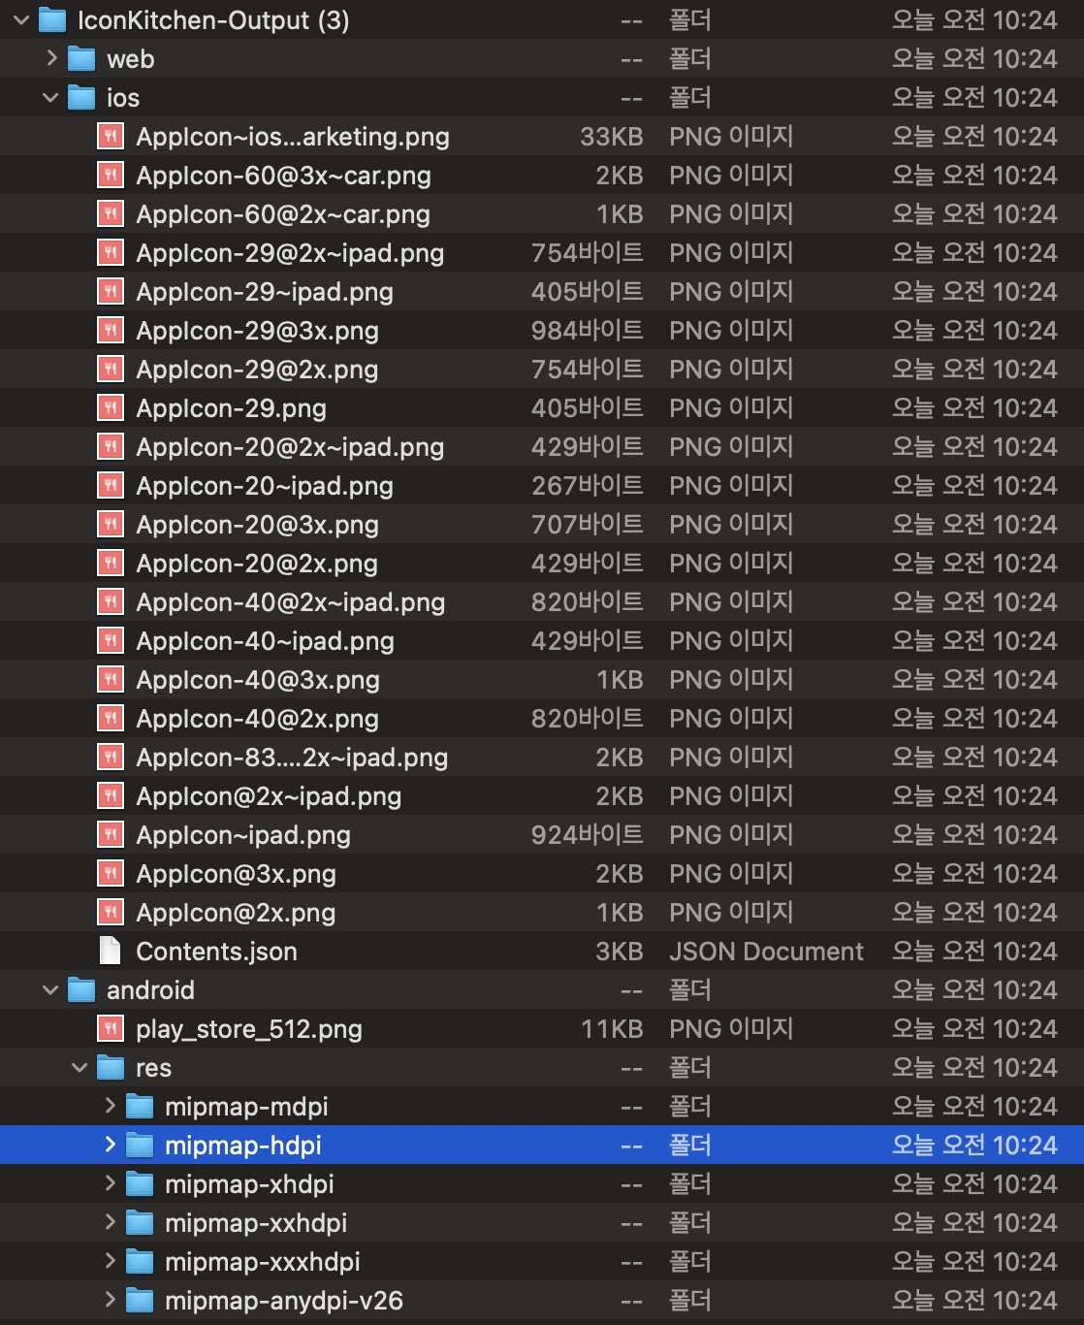Click the 11KB size of play_store_512.png

point(612,1029)
